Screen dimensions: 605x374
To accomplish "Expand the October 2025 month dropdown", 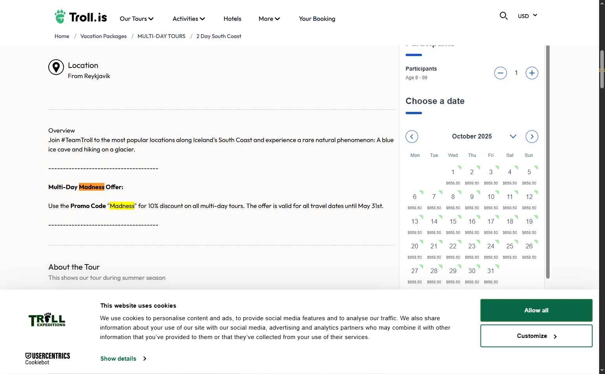I will pos(513,137).
